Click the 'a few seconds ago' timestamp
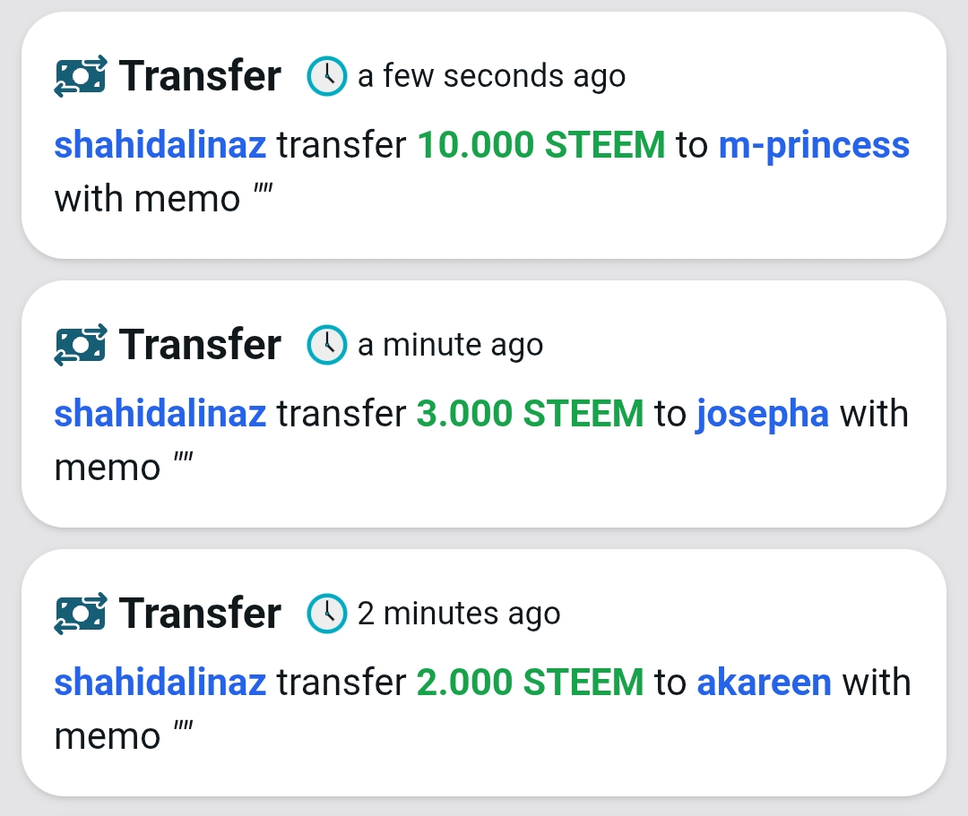The height and width of the screenshot is (816, 968). (x=491, y=76)
